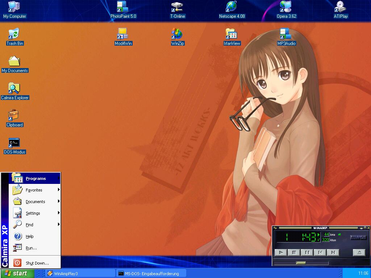This screenshot has height=278, width=371.
Task: Click the ATIPlay desktop shortcut
Action: pyautogui.click(x=341, y=10)
